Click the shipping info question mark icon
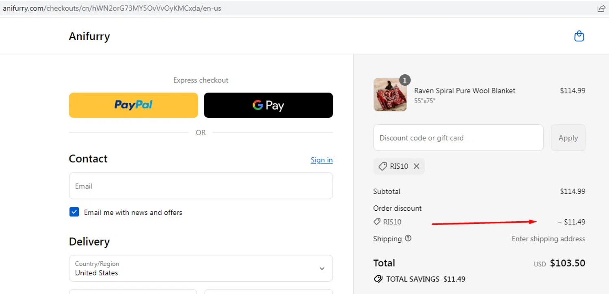This screenshot has height=294, width=609. (408, 238)
